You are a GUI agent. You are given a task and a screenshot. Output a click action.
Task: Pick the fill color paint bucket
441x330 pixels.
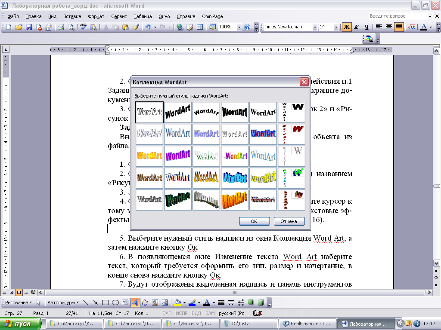177,302
